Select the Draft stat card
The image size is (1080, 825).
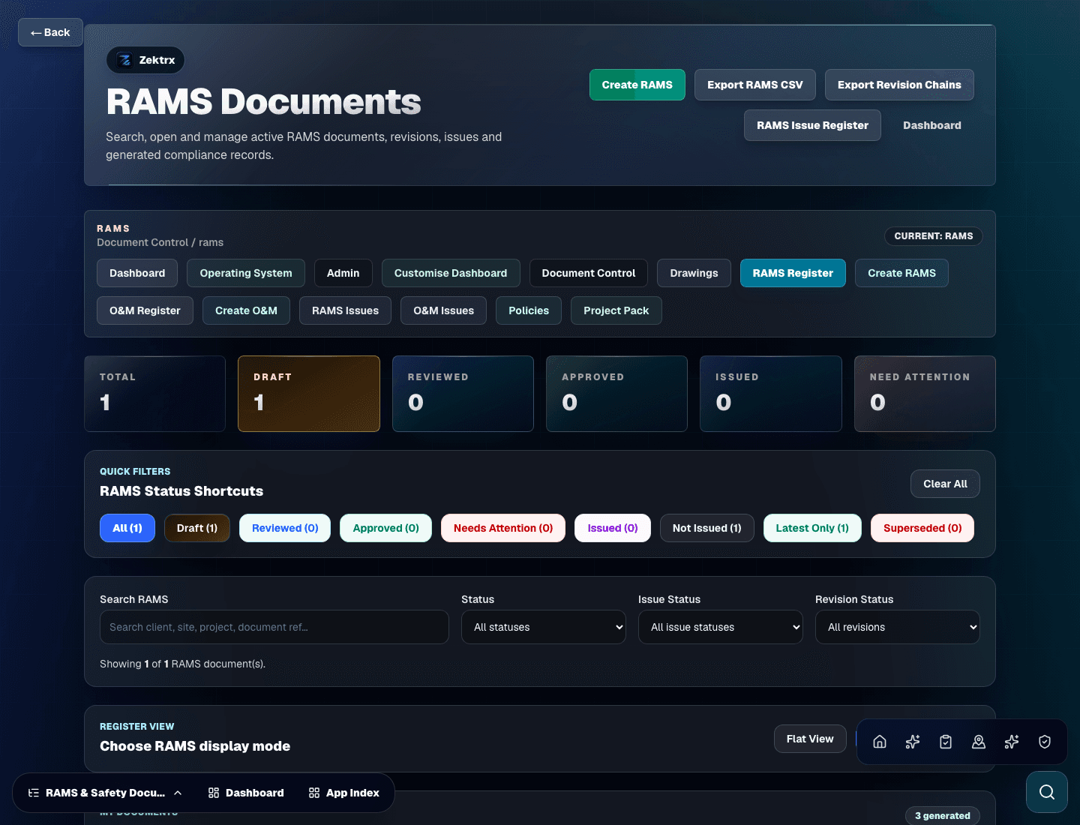[309, 394]
